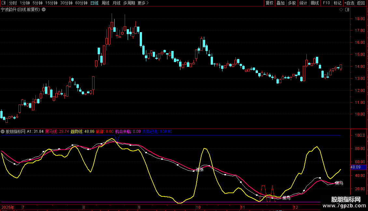Open the 多股 multi-stock view
This screenshot has width=368, height=211.
tap(292, 3)
